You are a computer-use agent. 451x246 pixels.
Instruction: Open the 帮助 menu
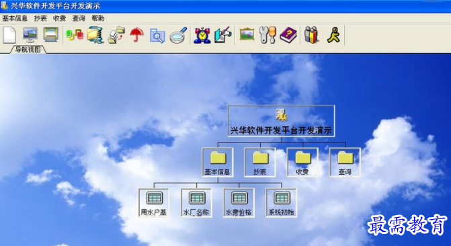pyautogui.click(x=97, y=18)
